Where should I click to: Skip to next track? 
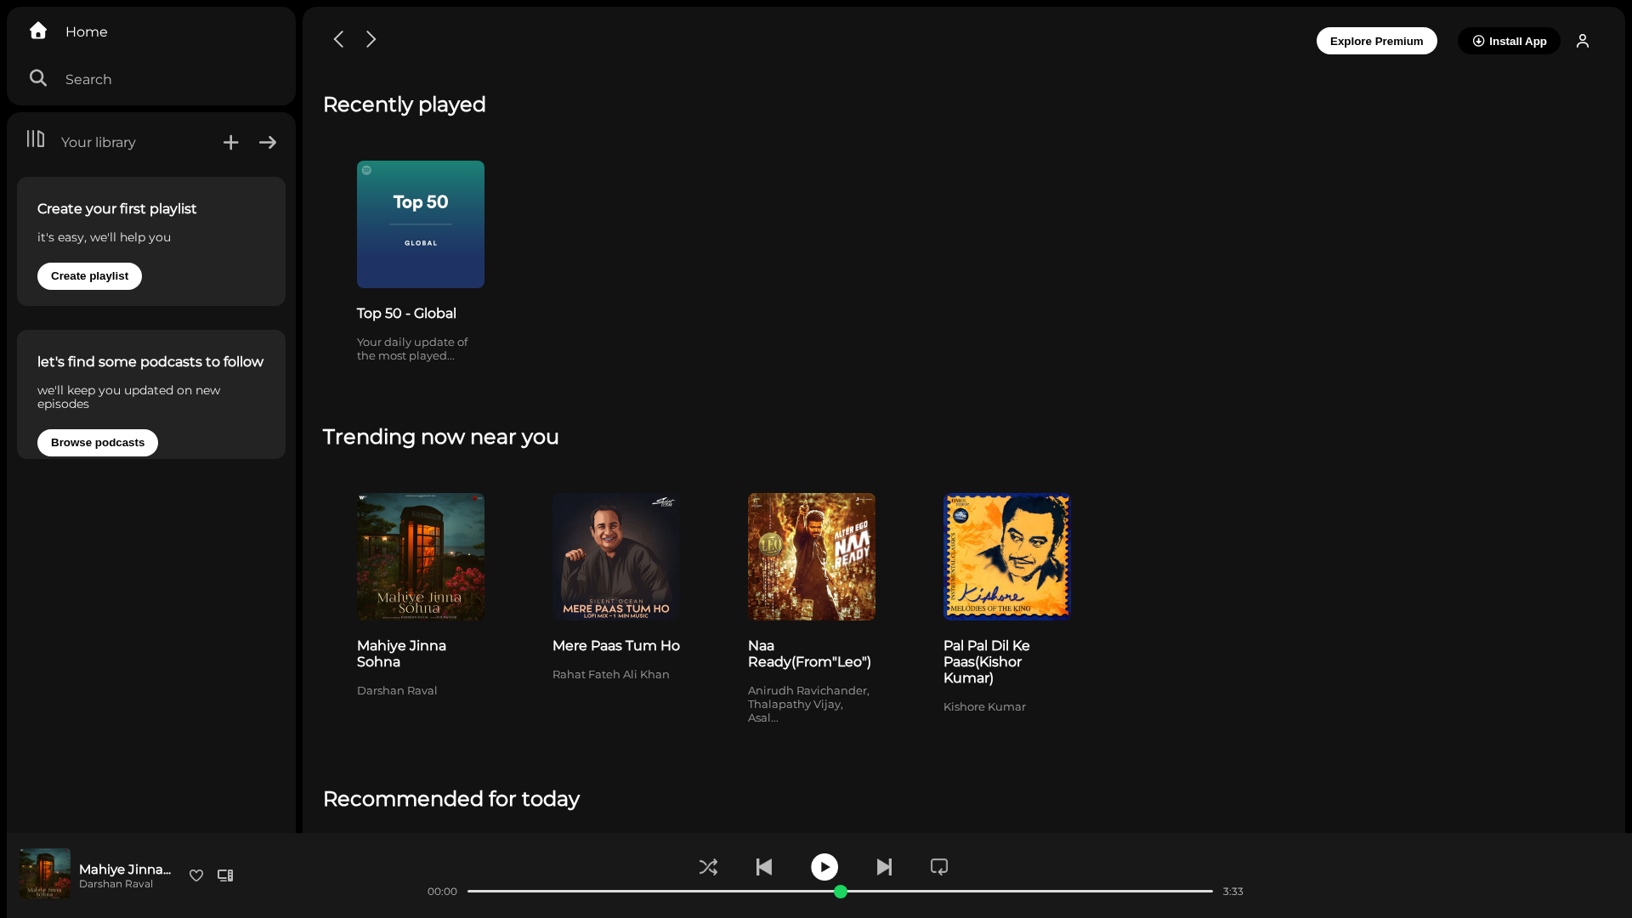tap(884, 867)
